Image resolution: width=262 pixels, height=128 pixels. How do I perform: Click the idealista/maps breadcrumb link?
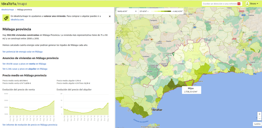[x=8, y=9]
